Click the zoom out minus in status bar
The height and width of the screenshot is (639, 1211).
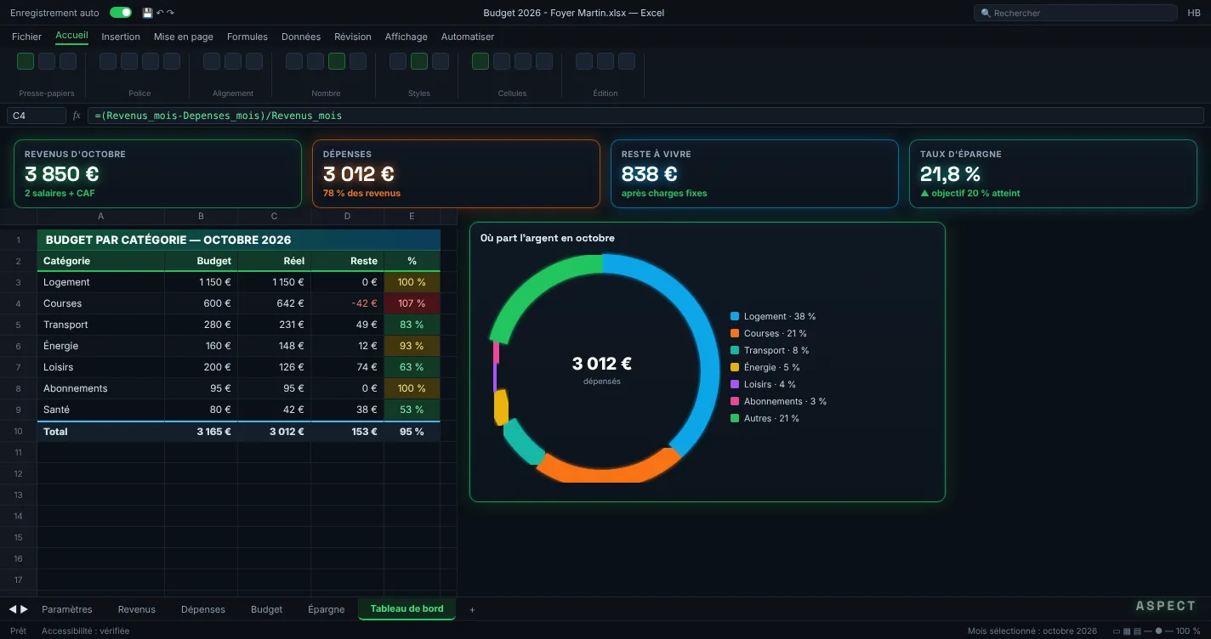(1146, 631)
